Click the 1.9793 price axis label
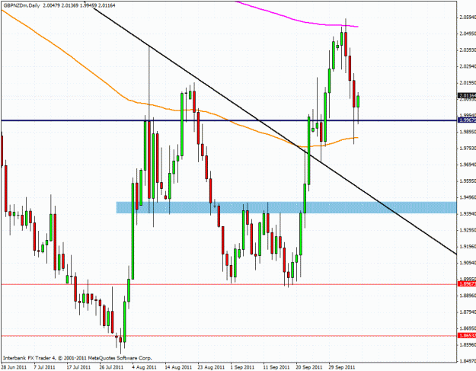This screenshot has width=476, height=371. pos(467,148)
